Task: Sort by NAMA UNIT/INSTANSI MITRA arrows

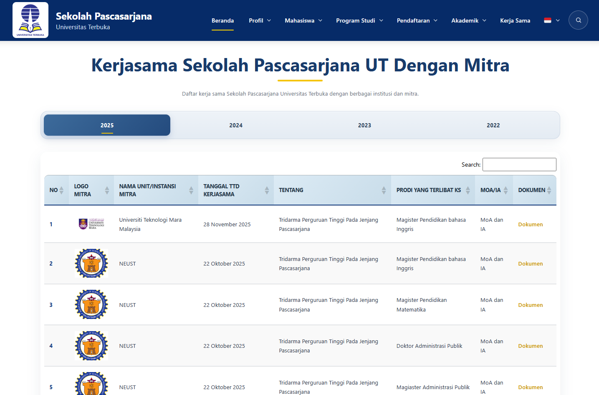Action: tap(191, 190)
